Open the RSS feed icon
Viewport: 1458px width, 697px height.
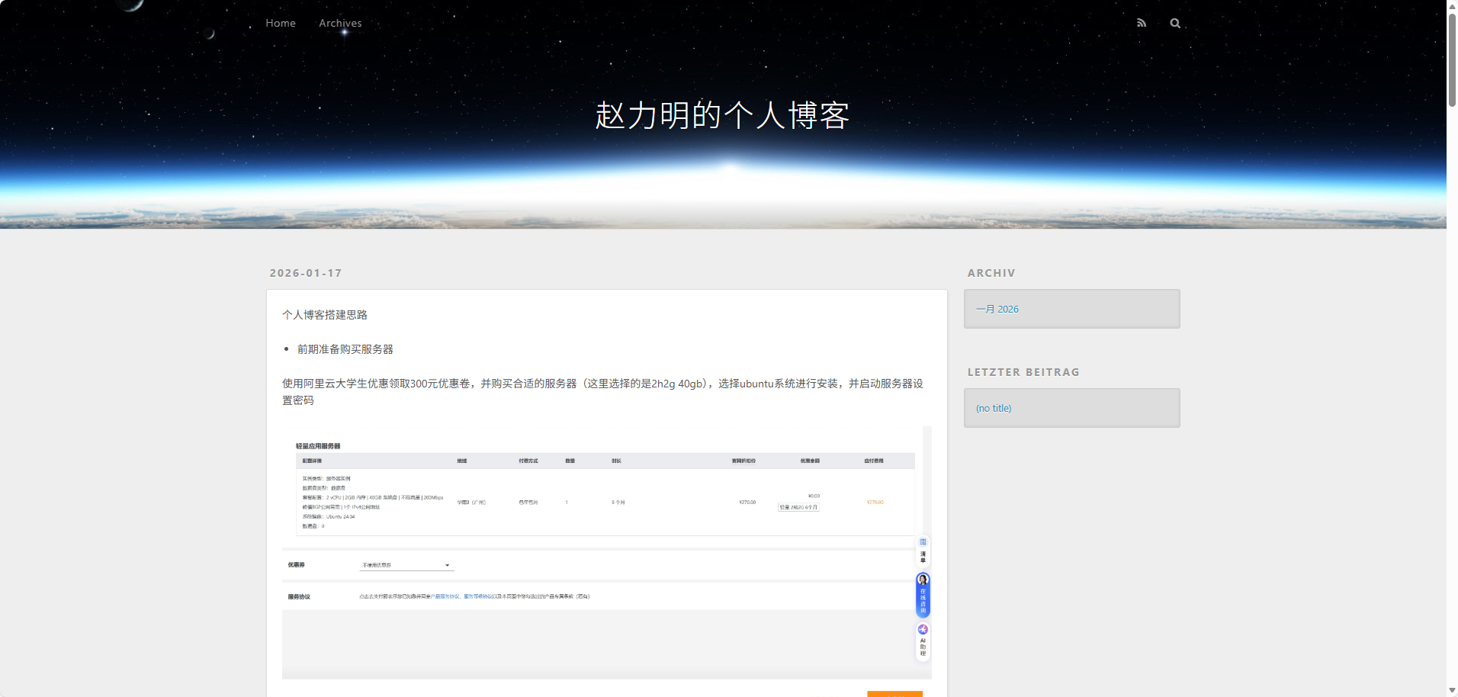coord(1141,23)
